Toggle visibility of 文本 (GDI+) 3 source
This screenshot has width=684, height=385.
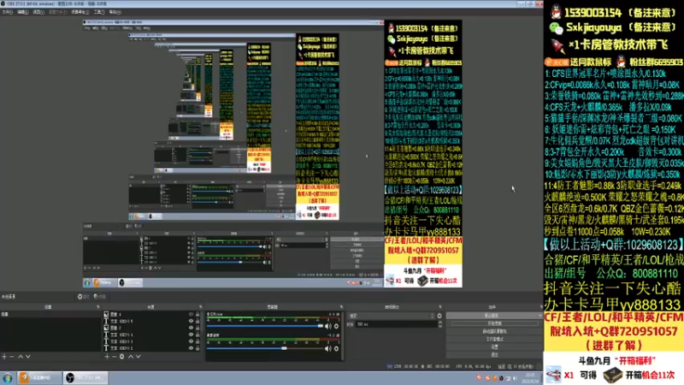(x=191, y=341)
